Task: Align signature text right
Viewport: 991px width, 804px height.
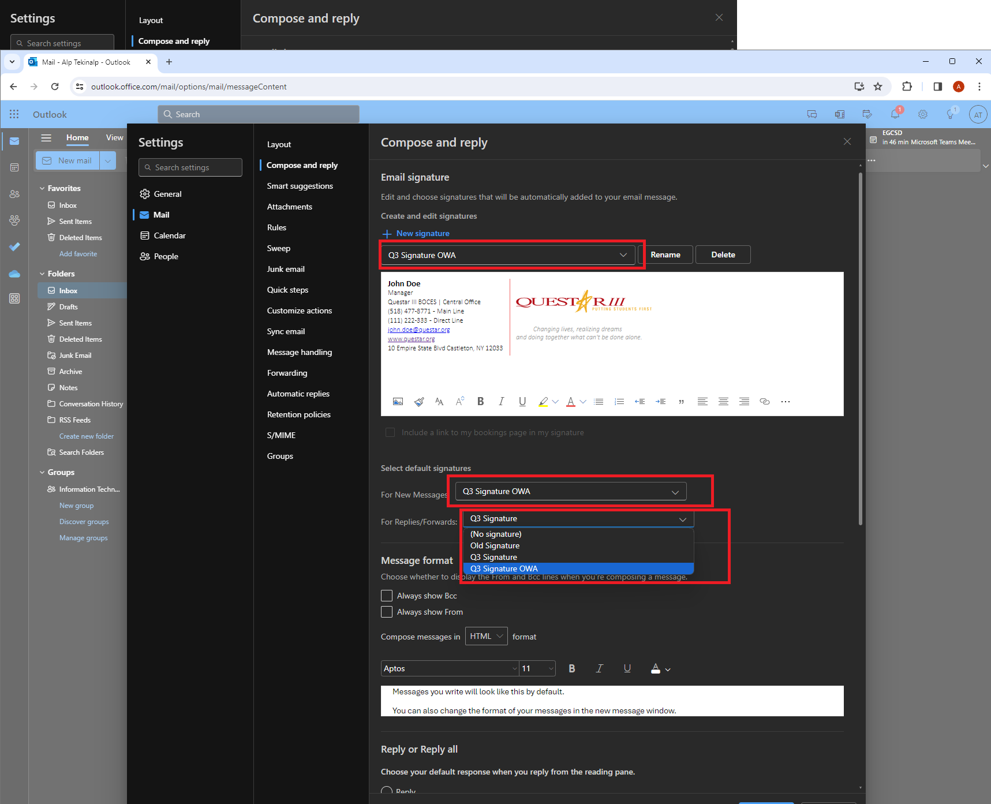Action: pos(744,402)
